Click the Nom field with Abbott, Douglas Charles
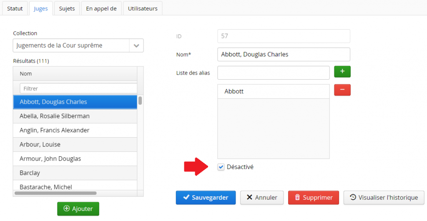Image resolution: width=427 pixels, height=221 pixels. point(284,55)
